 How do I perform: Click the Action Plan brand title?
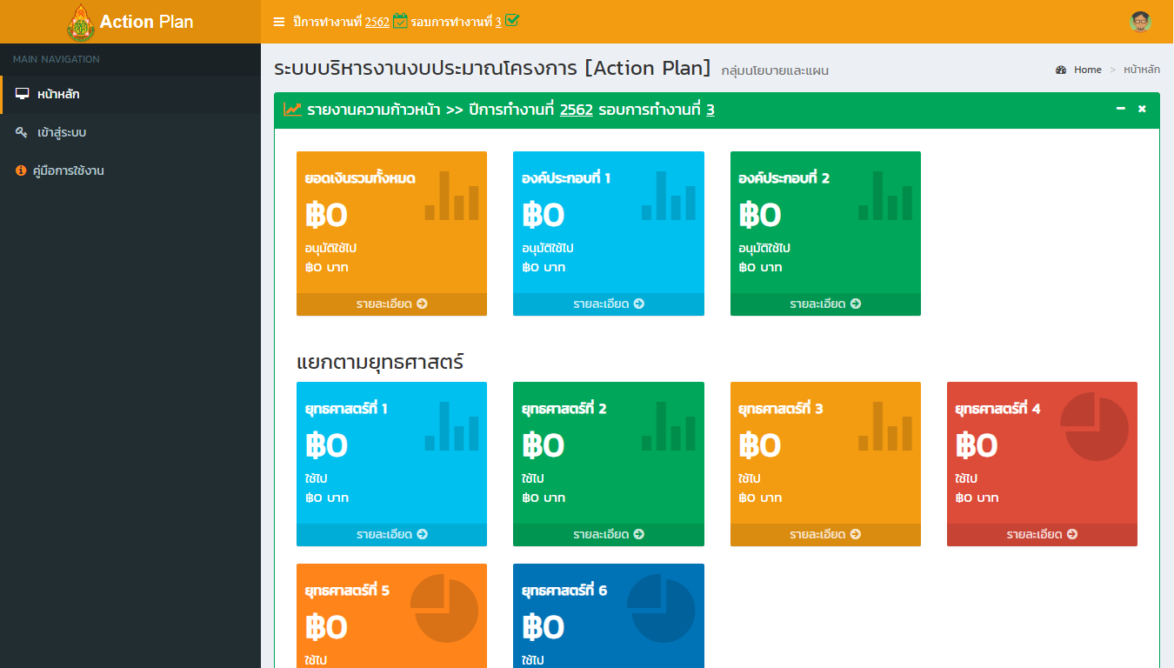(146, 22)
